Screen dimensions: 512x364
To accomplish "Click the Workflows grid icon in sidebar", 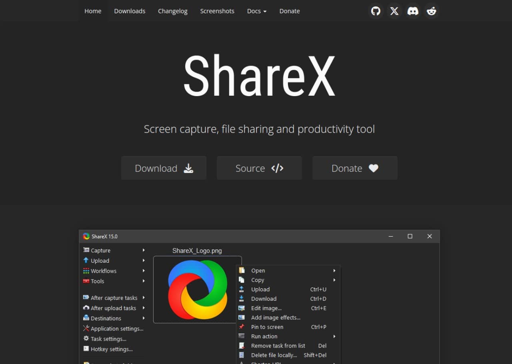I will click(86, 271).
